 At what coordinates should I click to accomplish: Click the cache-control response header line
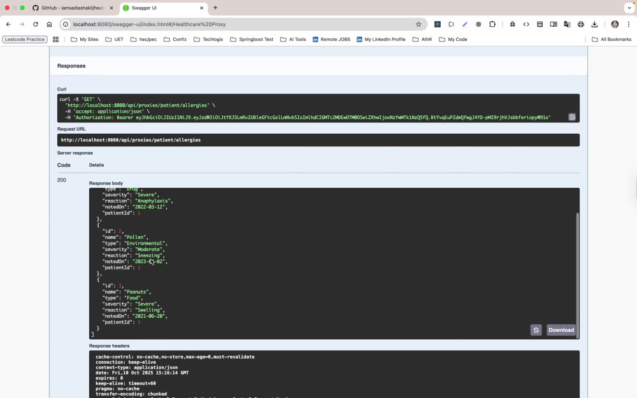tap(175, 357)
